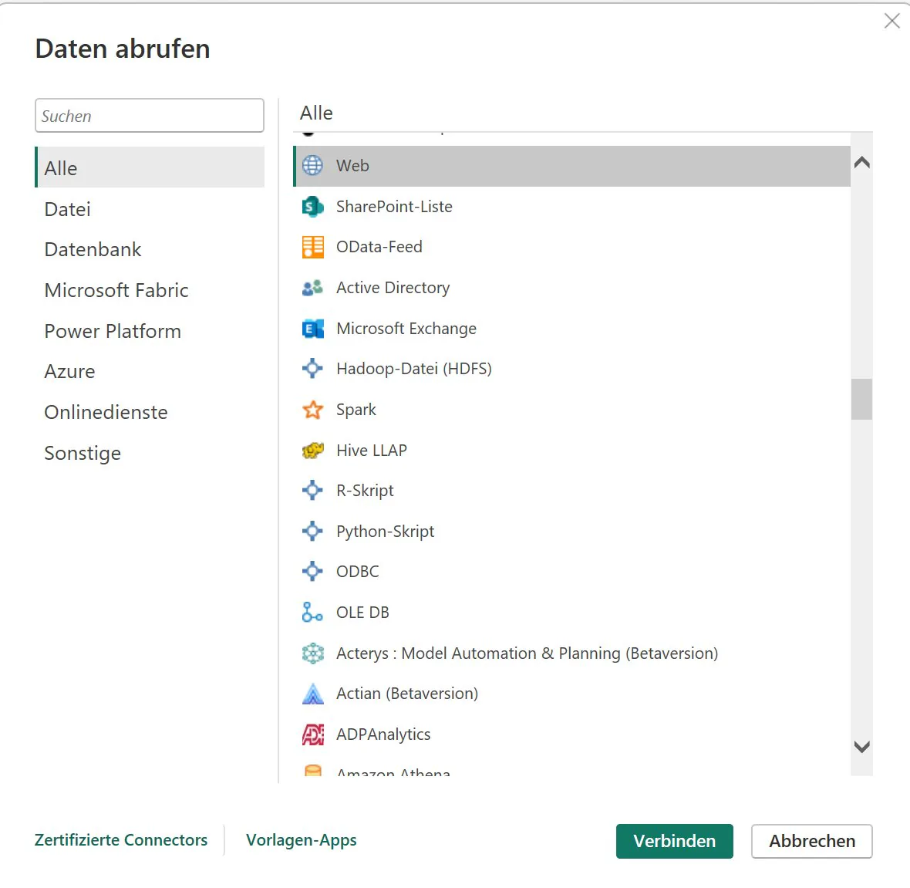This screenshot has width=910, height=888.
Task: Click the Web globe icon
Action: pyautogui.click(x=312, y=166)
